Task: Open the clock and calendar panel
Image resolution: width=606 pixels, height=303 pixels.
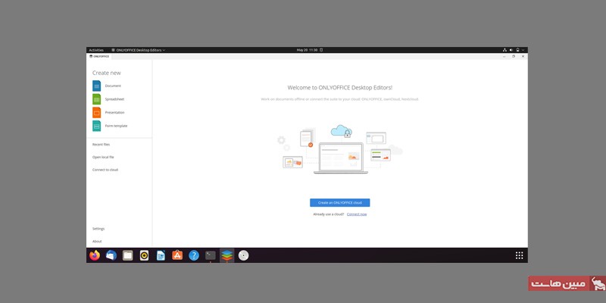Action: (308, 50)
